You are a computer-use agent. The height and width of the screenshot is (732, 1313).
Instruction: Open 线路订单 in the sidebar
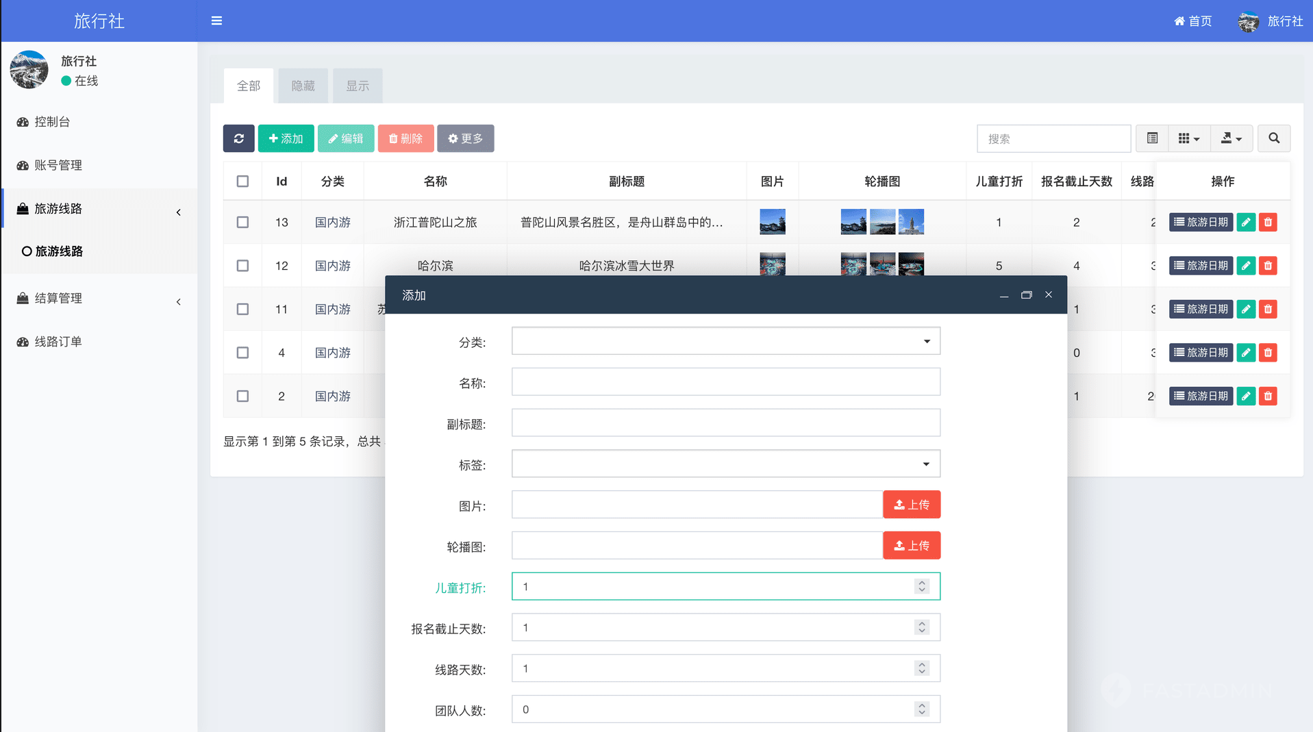pos(58,342)
